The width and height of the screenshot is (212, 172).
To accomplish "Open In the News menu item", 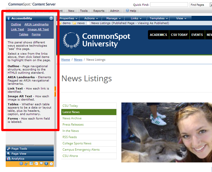I will pos(89,131).
